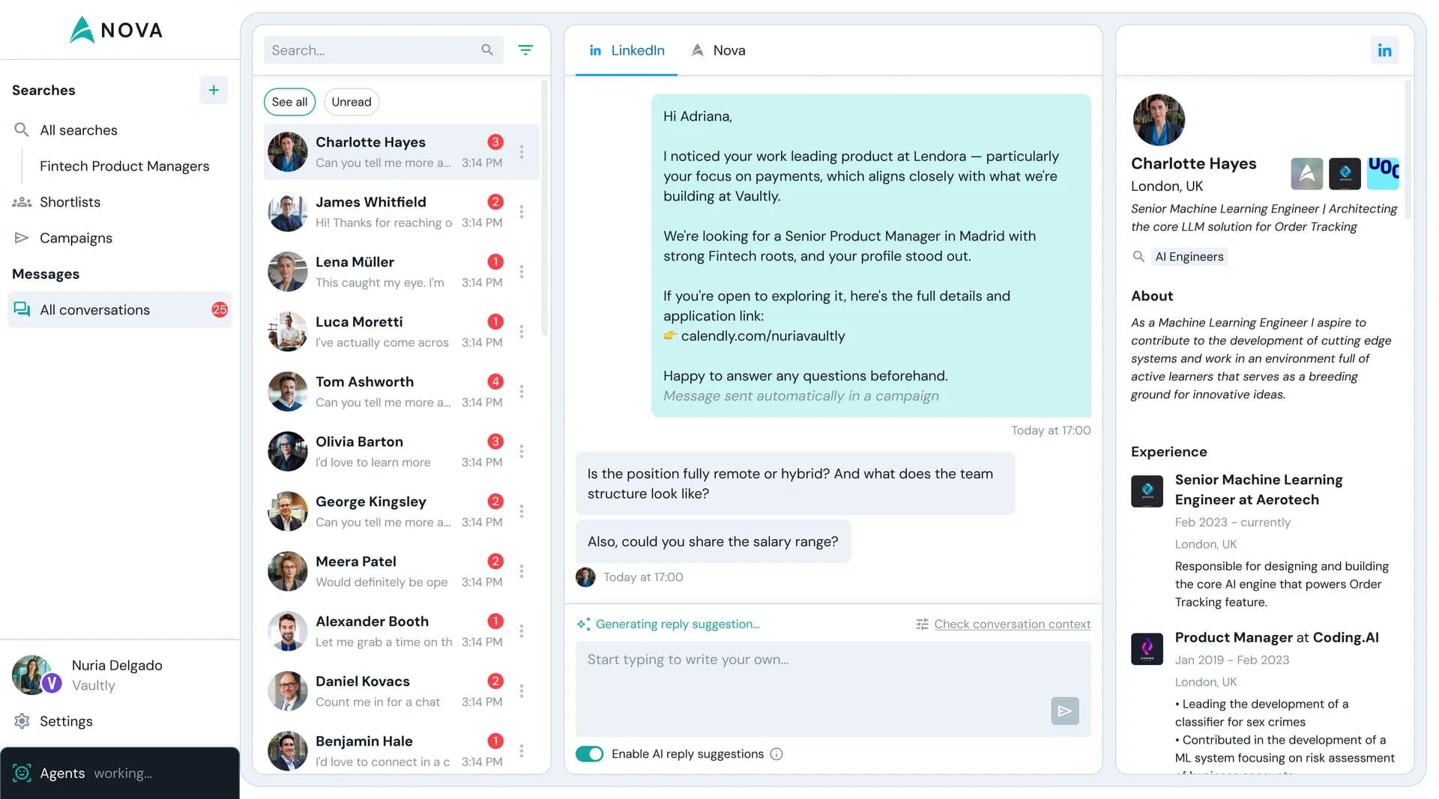Image resolution: width=1439 pixels, height=799 pixels.
Task: Open Tom Ashworth's overflow menu
Action: [522, 392]
